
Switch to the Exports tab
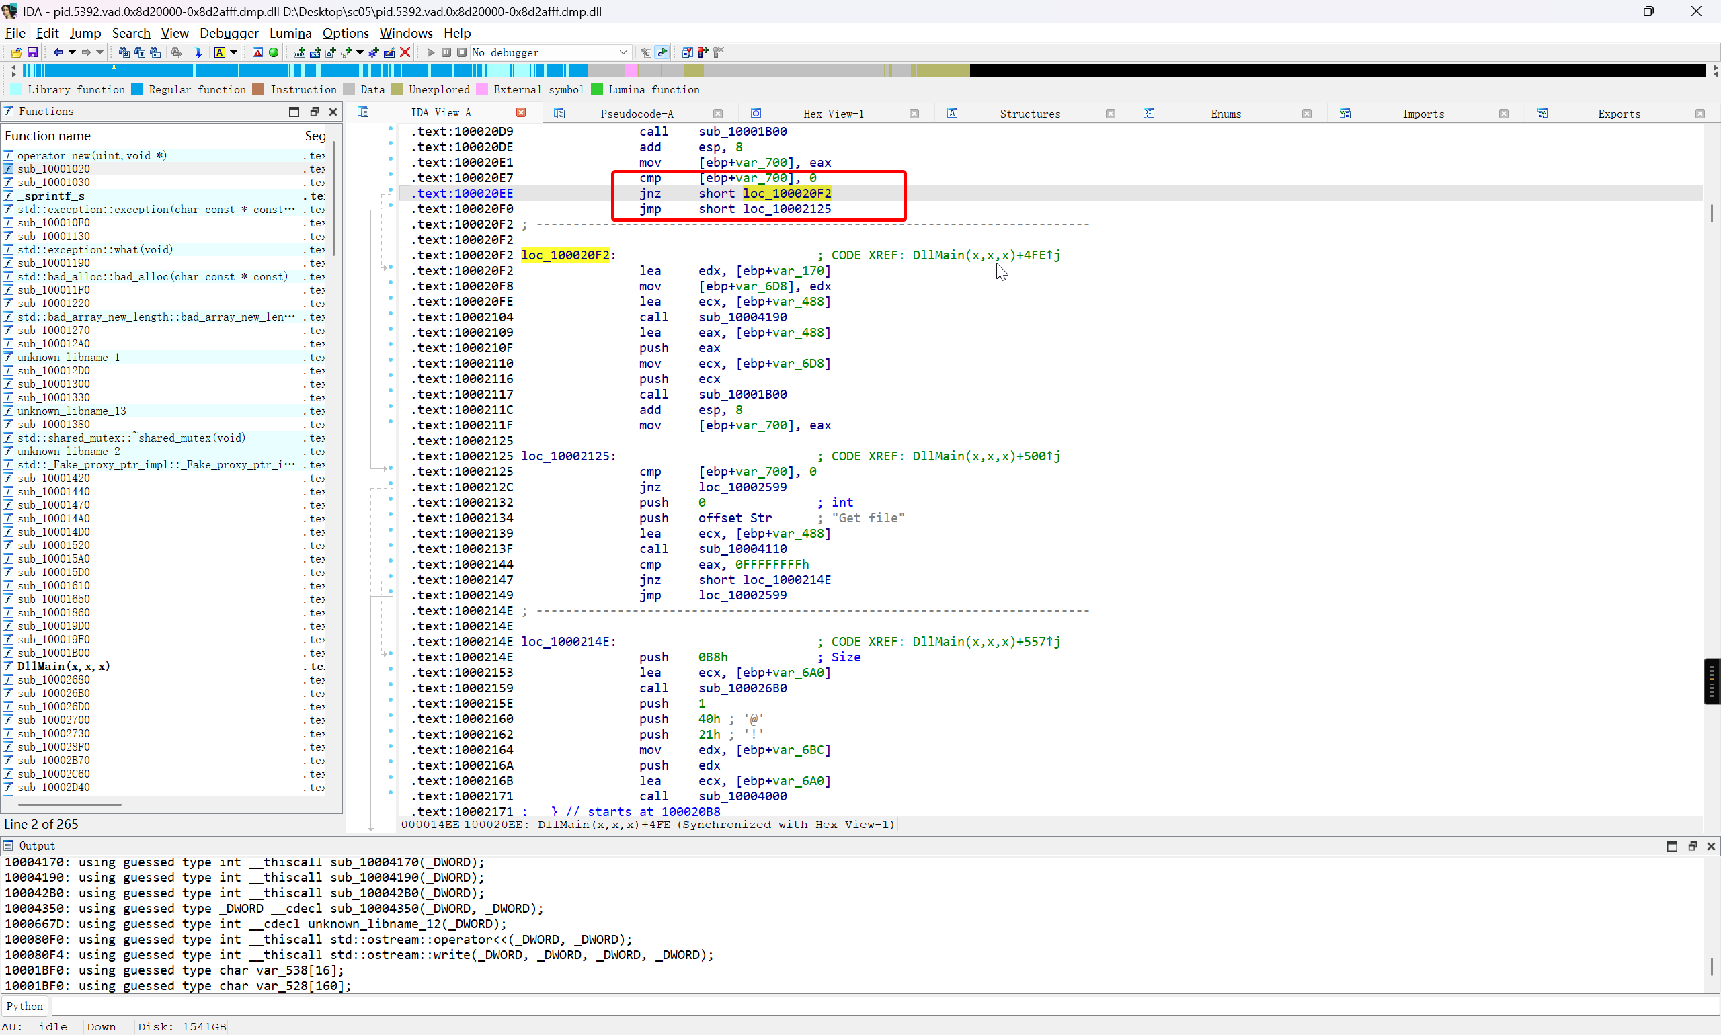(x=1618, y=114)
